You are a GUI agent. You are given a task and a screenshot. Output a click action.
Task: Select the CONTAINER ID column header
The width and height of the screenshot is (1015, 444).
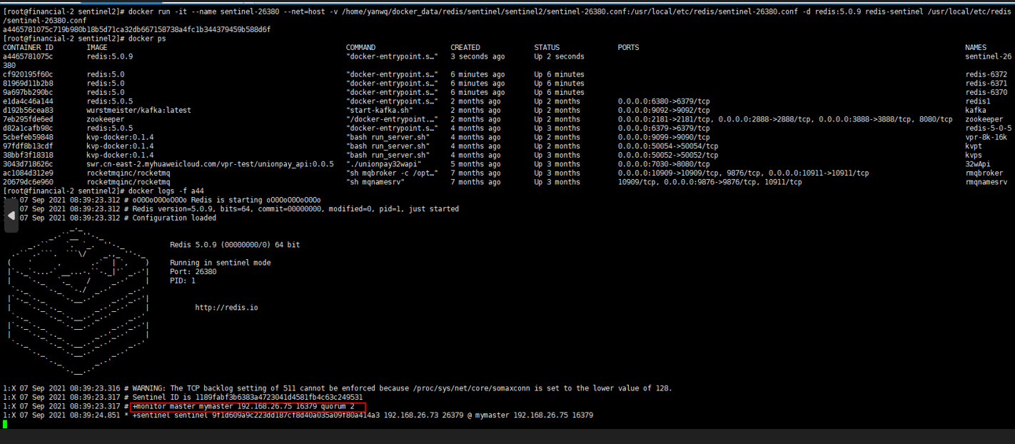28,48
